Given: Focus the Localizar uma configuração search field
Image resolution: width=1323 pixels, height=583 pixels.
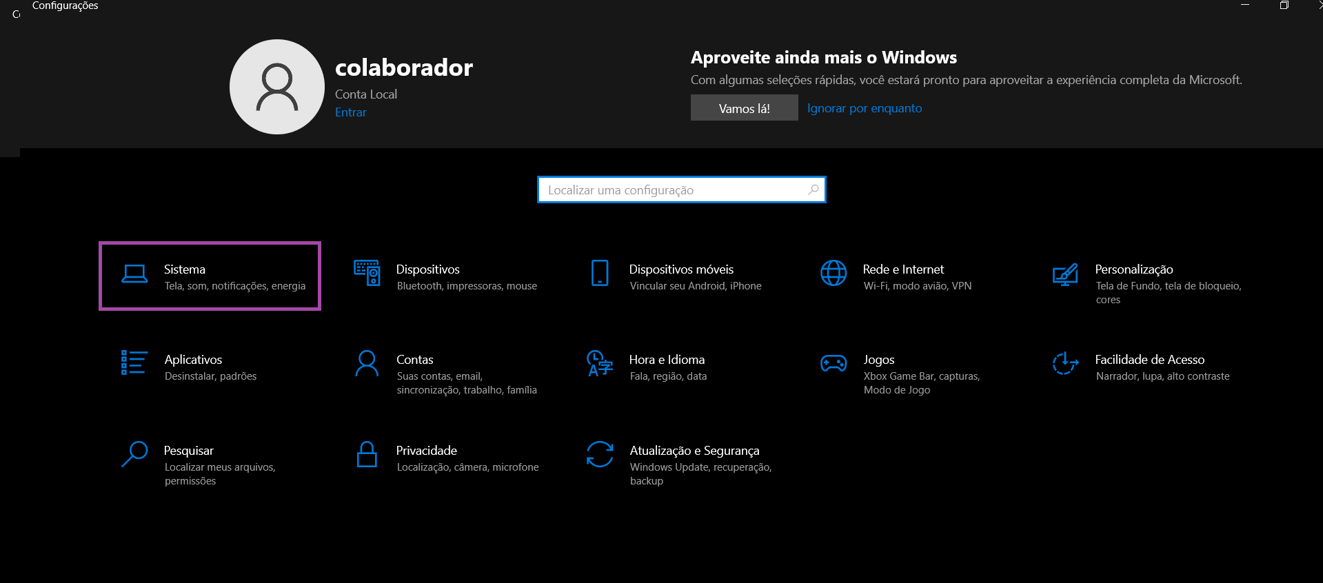Looking at the screenshot, I should (x=672, y=190).
